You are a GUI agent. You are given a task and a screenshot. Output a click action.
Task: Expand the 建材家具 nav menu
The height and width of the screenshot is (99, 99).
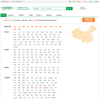(50, 15)
